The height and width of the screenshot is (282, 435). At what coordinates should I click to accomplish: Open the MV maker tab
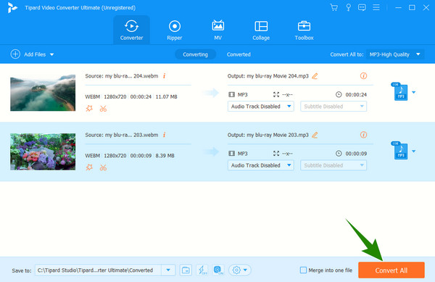point(217,30)
